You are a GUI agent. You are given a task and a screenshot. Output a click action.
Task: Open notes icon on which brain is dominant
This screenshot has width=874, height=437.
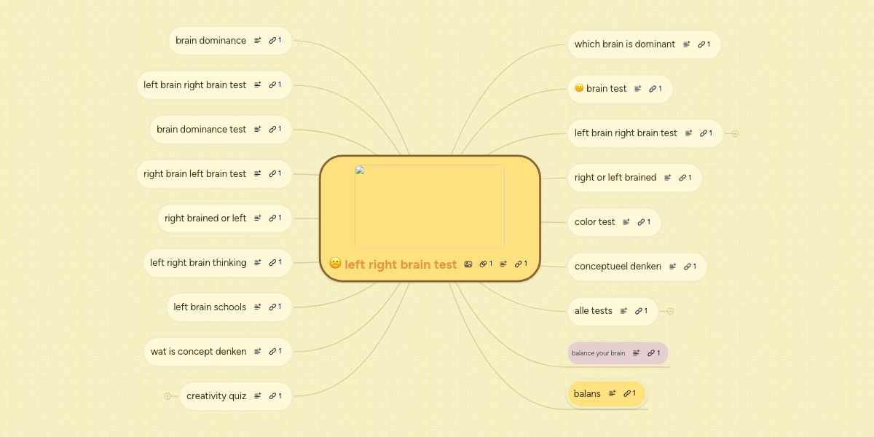[x=687, y=44]
